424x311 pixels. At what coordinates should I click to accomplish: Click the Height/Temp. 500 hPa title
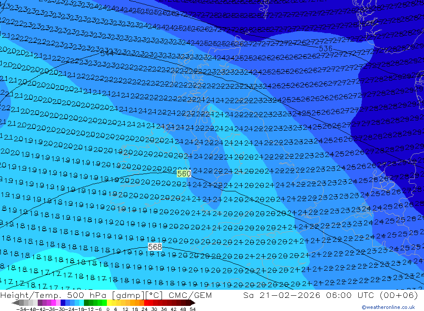click(53, 295)
